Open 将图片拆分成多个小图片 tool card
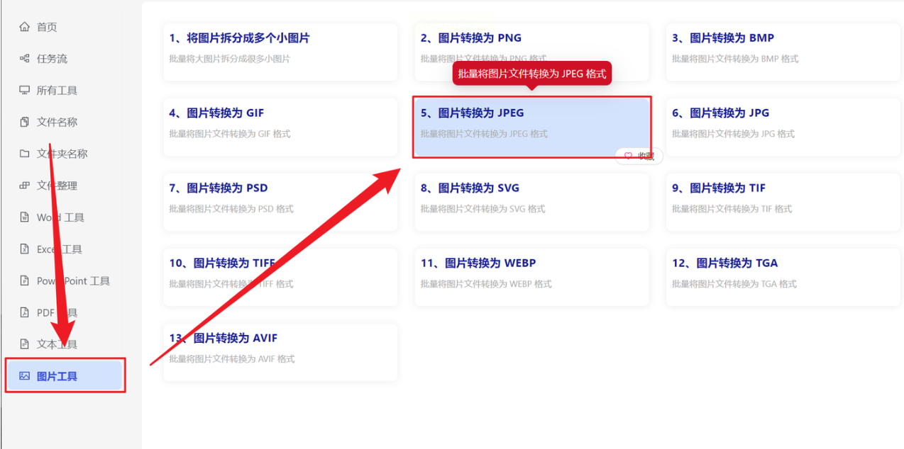904x449 pixels. [x=280, y=52]
